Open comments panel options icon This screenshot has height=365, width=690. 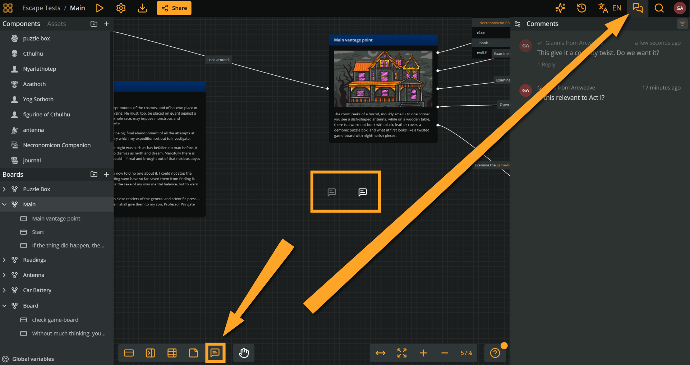[517, 24]
